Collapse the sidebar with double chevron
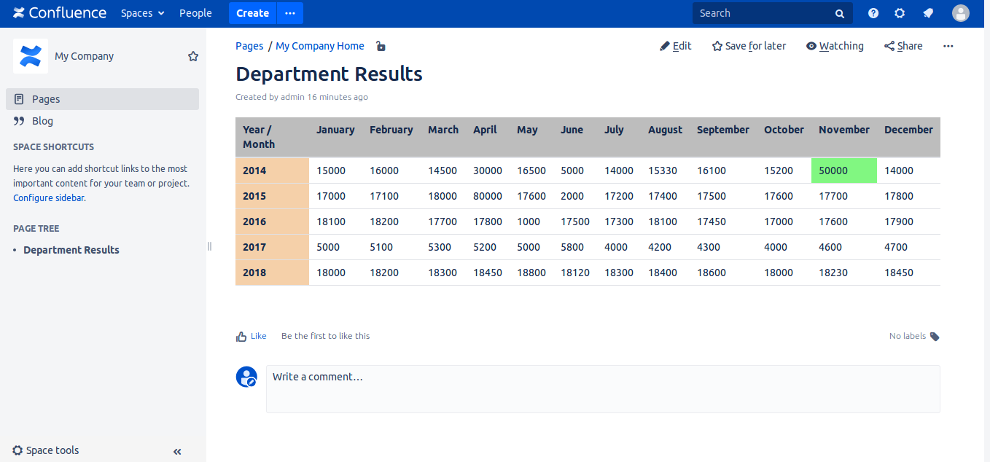The height and width of the screenshot is (462, 990). coord(177,452)
